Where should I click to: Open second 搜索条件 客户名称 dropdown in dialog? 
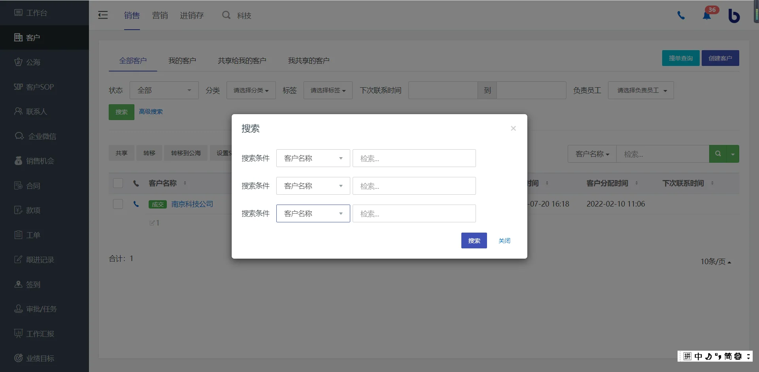pos(313,186)
